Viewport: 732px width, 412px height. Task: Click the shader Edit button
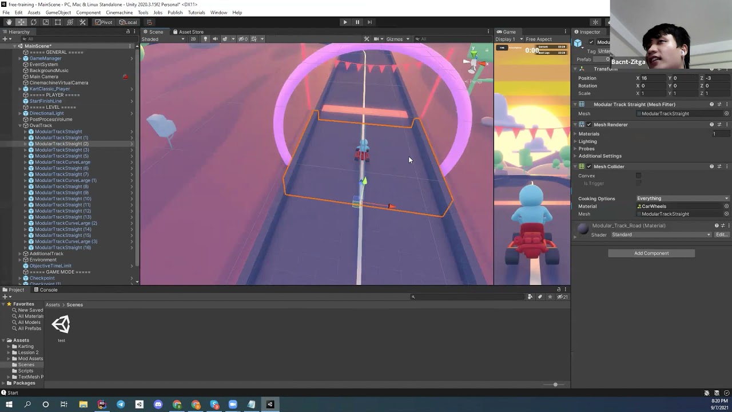(x=721, y=235)
